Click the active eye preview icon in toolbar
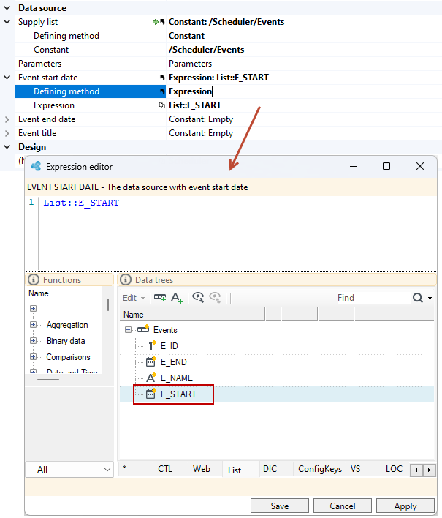The height and width of the screenshot is (518, 442). click(x=198, y=297)
